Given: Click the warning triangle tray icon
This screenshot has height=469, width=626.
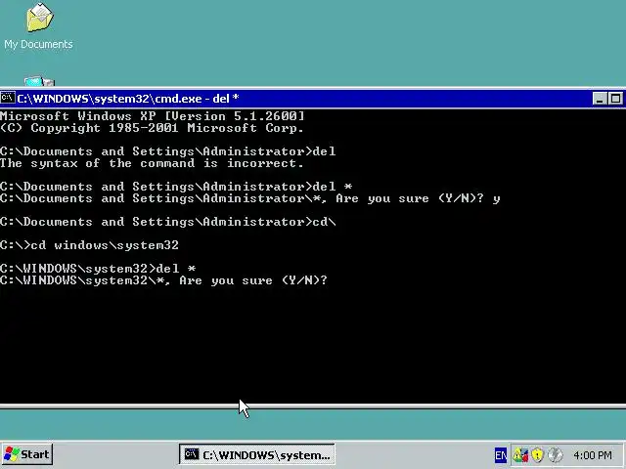Looking at the screenshot, I should [x=520, y=454].
